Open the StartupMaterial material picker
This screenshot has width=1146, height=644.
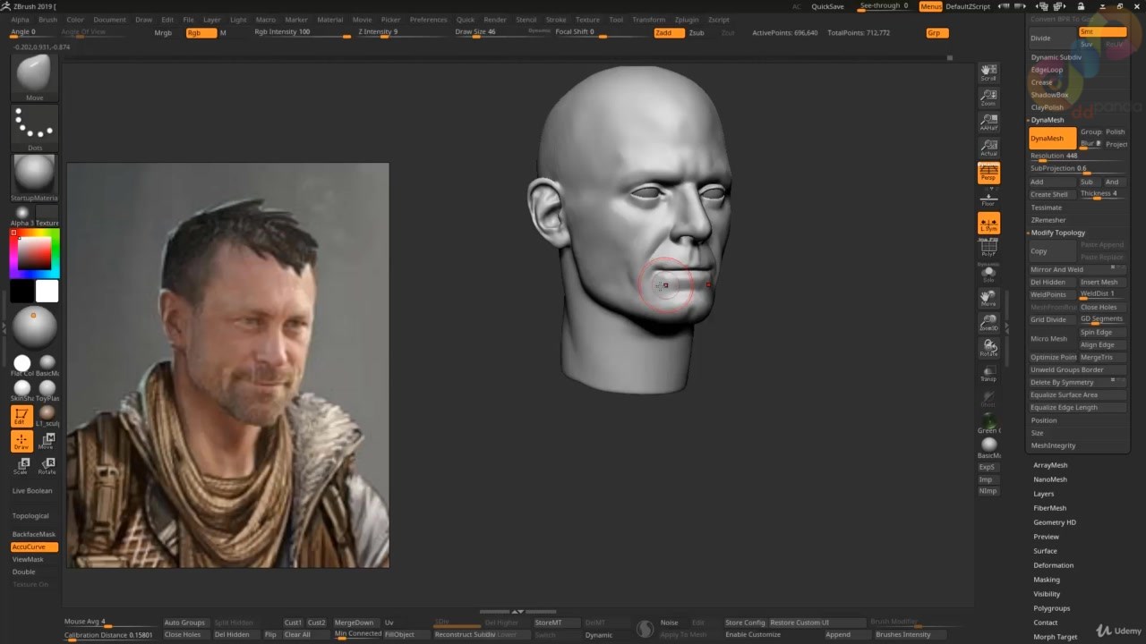(34, 178)
